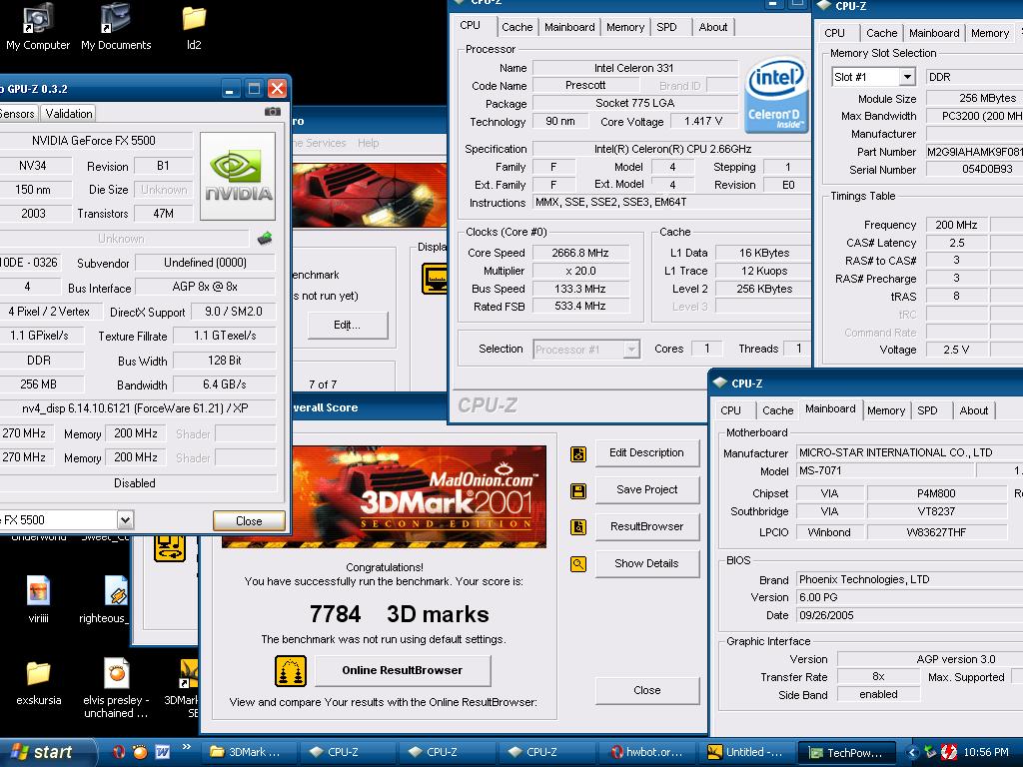1023x767 pixels.
Task: Click the 3DMark benchmark icon at lower left
Action: pos(170,548)
